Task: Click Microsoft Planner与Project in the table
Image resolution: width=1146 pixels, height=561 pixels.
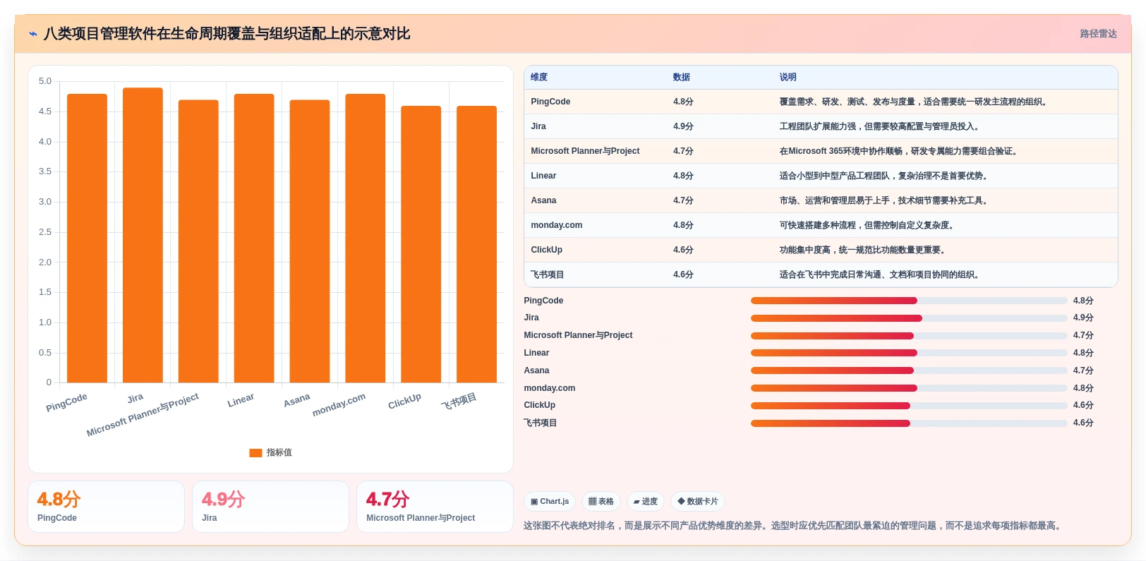Action: point(585,151)
